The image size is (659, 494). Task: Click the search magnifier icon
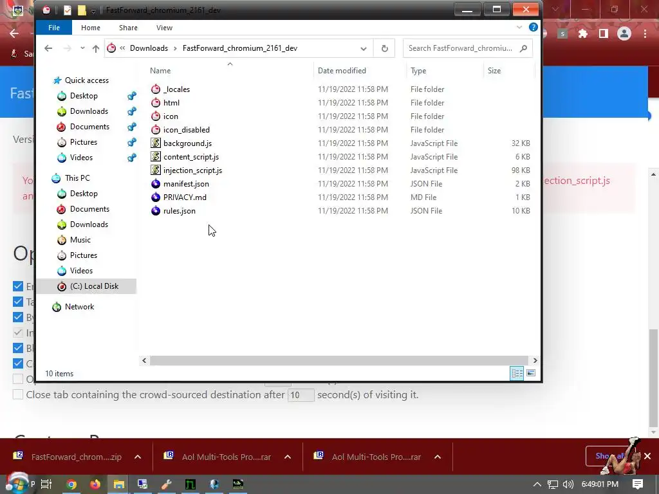point(523,48)
